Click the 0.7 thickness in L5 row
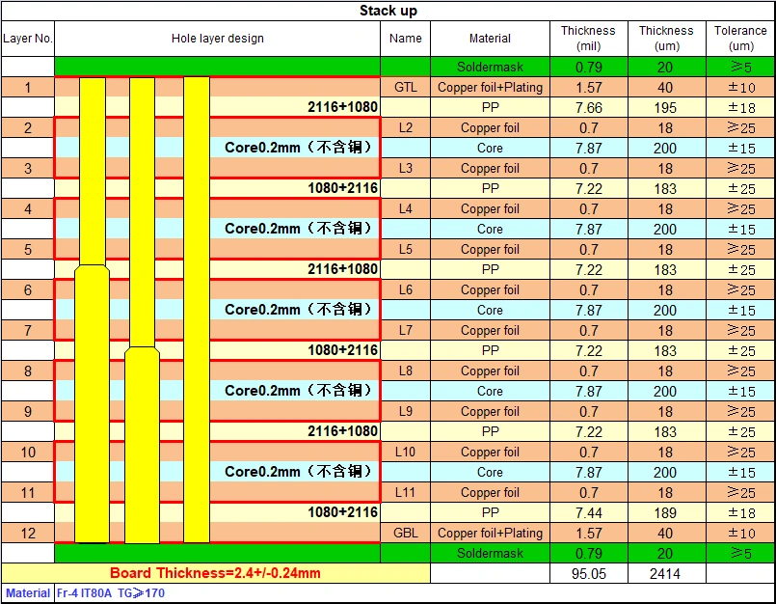This screenshot has height=604, width=776. coord(588,249)
